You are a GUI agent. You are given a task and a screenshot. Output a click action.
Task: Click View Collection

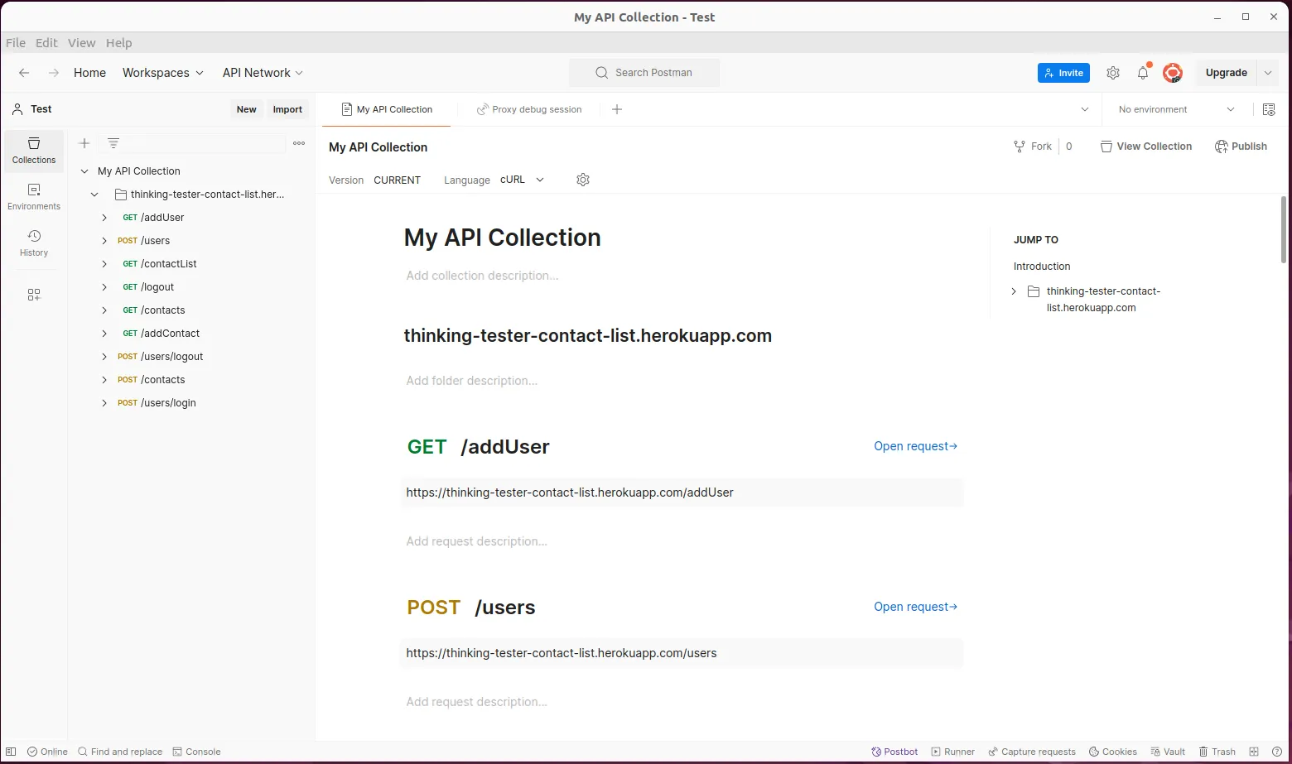[x=1146, y=147]
